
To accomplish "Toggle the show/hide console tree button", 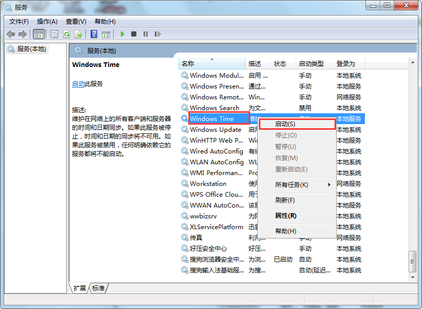I will 39,34.
